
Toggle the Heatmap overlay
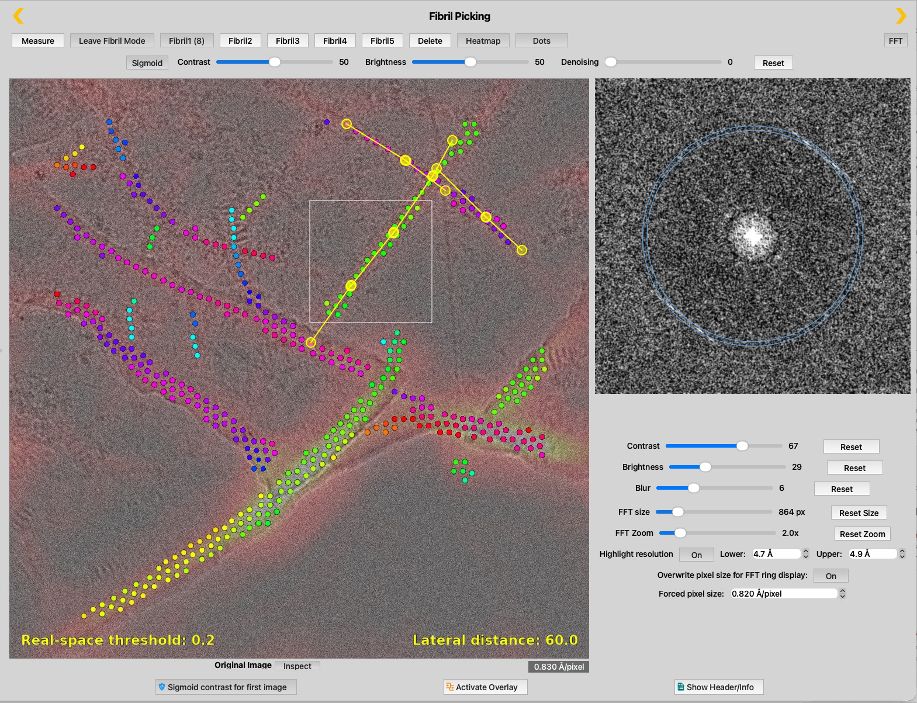click(483, 41)
